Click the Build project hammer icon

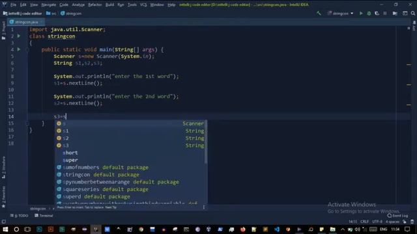coord(319,13)
